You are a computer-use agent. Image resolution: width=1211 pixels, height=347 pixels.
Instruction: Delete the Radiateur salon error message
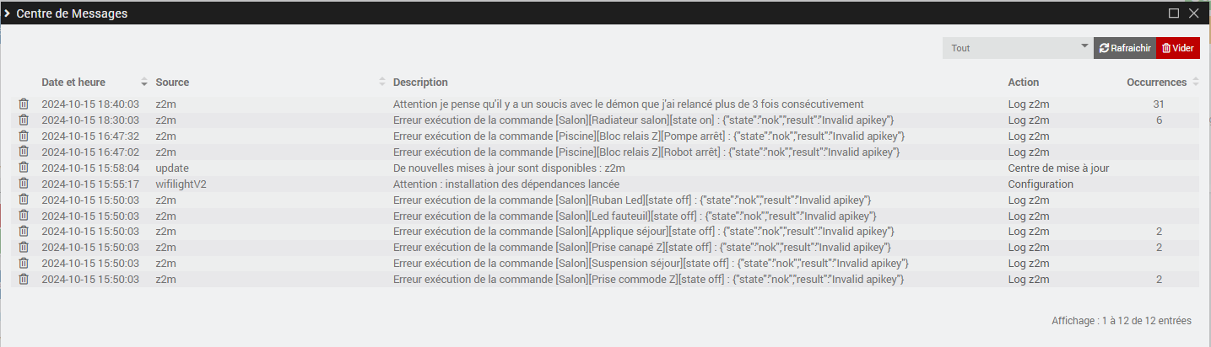[x=24, y=120]
